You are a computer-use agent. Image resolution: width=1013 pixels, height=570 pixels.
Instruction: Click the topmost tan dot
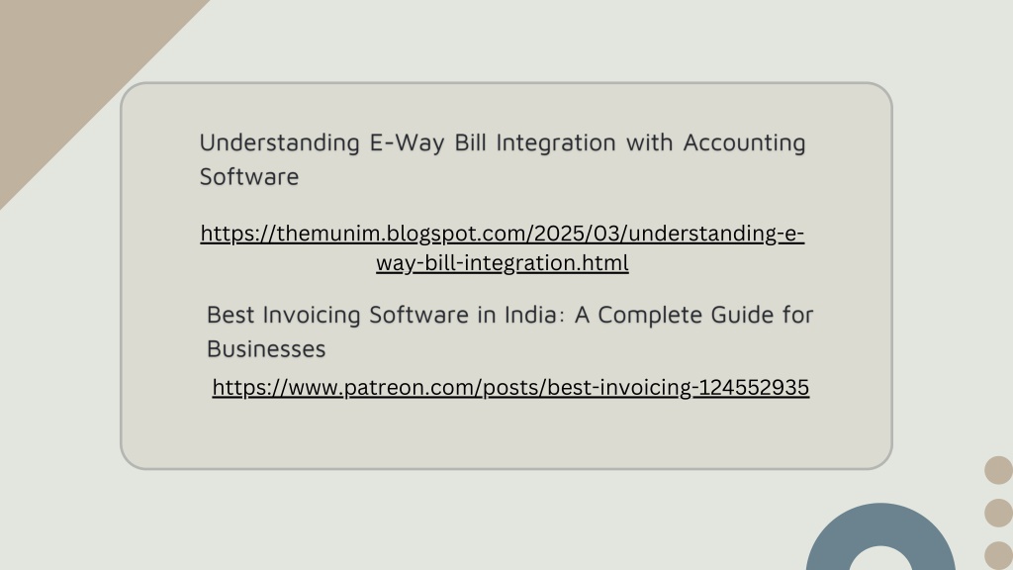pyautogui.click(x=999, y=470)
